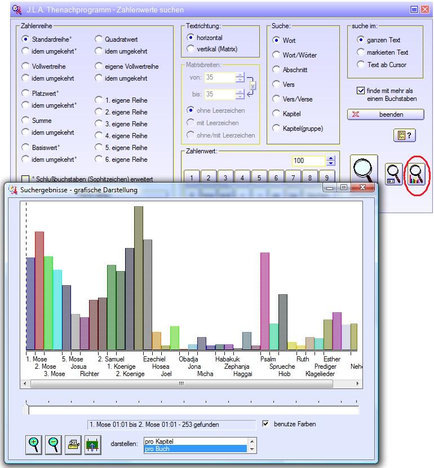Click the search with graphic chart icon
The image size is (434, 468).
pyautogui.click(x=417, y=174)
